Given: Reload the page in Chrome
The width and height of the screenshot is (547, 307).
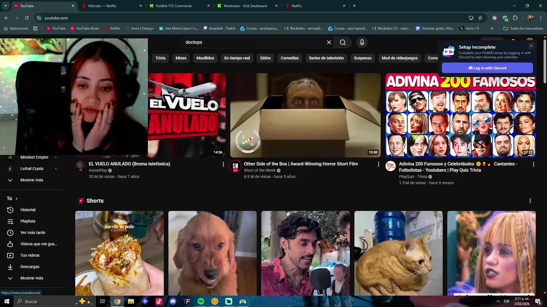Looking at the screenshot, I should point(26,18).
